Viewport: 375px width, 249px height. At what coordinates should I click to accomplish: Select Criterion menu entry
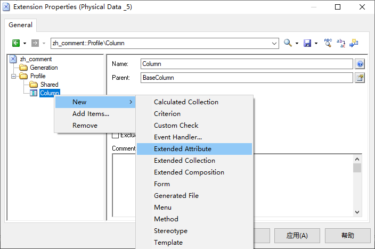(x=194, y=114)
